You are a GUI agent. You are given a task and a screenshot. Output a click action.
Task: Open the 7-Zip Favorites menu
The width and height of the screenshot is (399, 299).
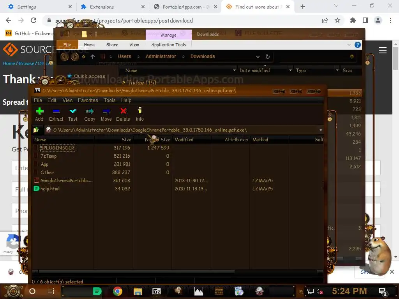88,100
